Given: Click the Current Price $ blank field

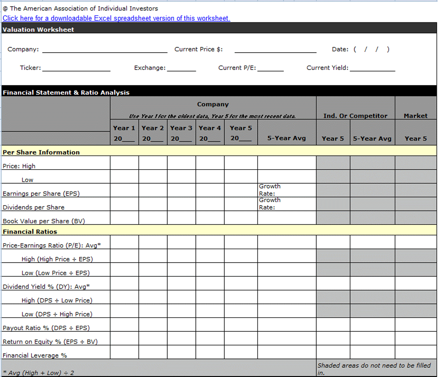Looking at the screenshot, I should (276, 50).
